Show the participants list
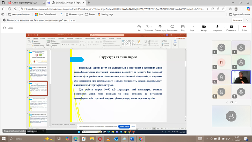Screen dimensions: 252x142 (149, 27)
